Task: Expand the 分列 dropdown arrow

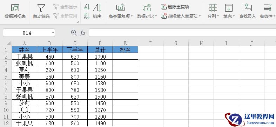Action: 218,16
